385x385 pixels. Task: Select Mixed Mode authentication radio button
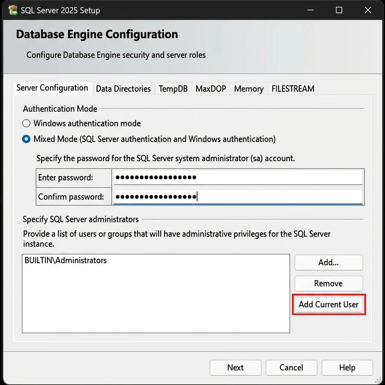[x=26, y=139]
